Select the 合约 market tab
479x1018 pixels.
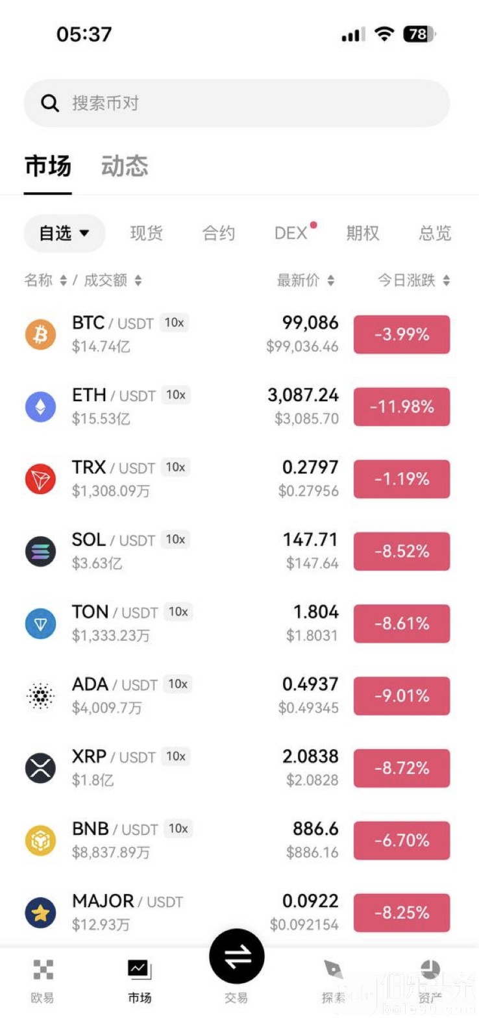pyautogui.click(x=219, y=233)
